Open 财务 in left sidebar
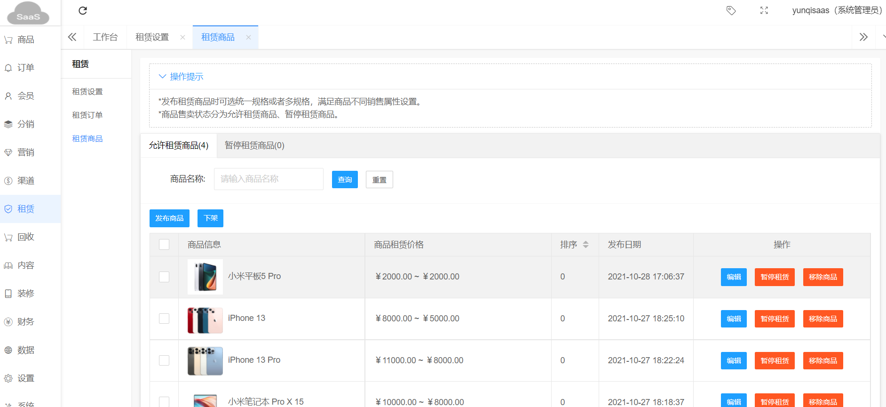This screenshot has height=407, width=886. [x=30, y=322]
